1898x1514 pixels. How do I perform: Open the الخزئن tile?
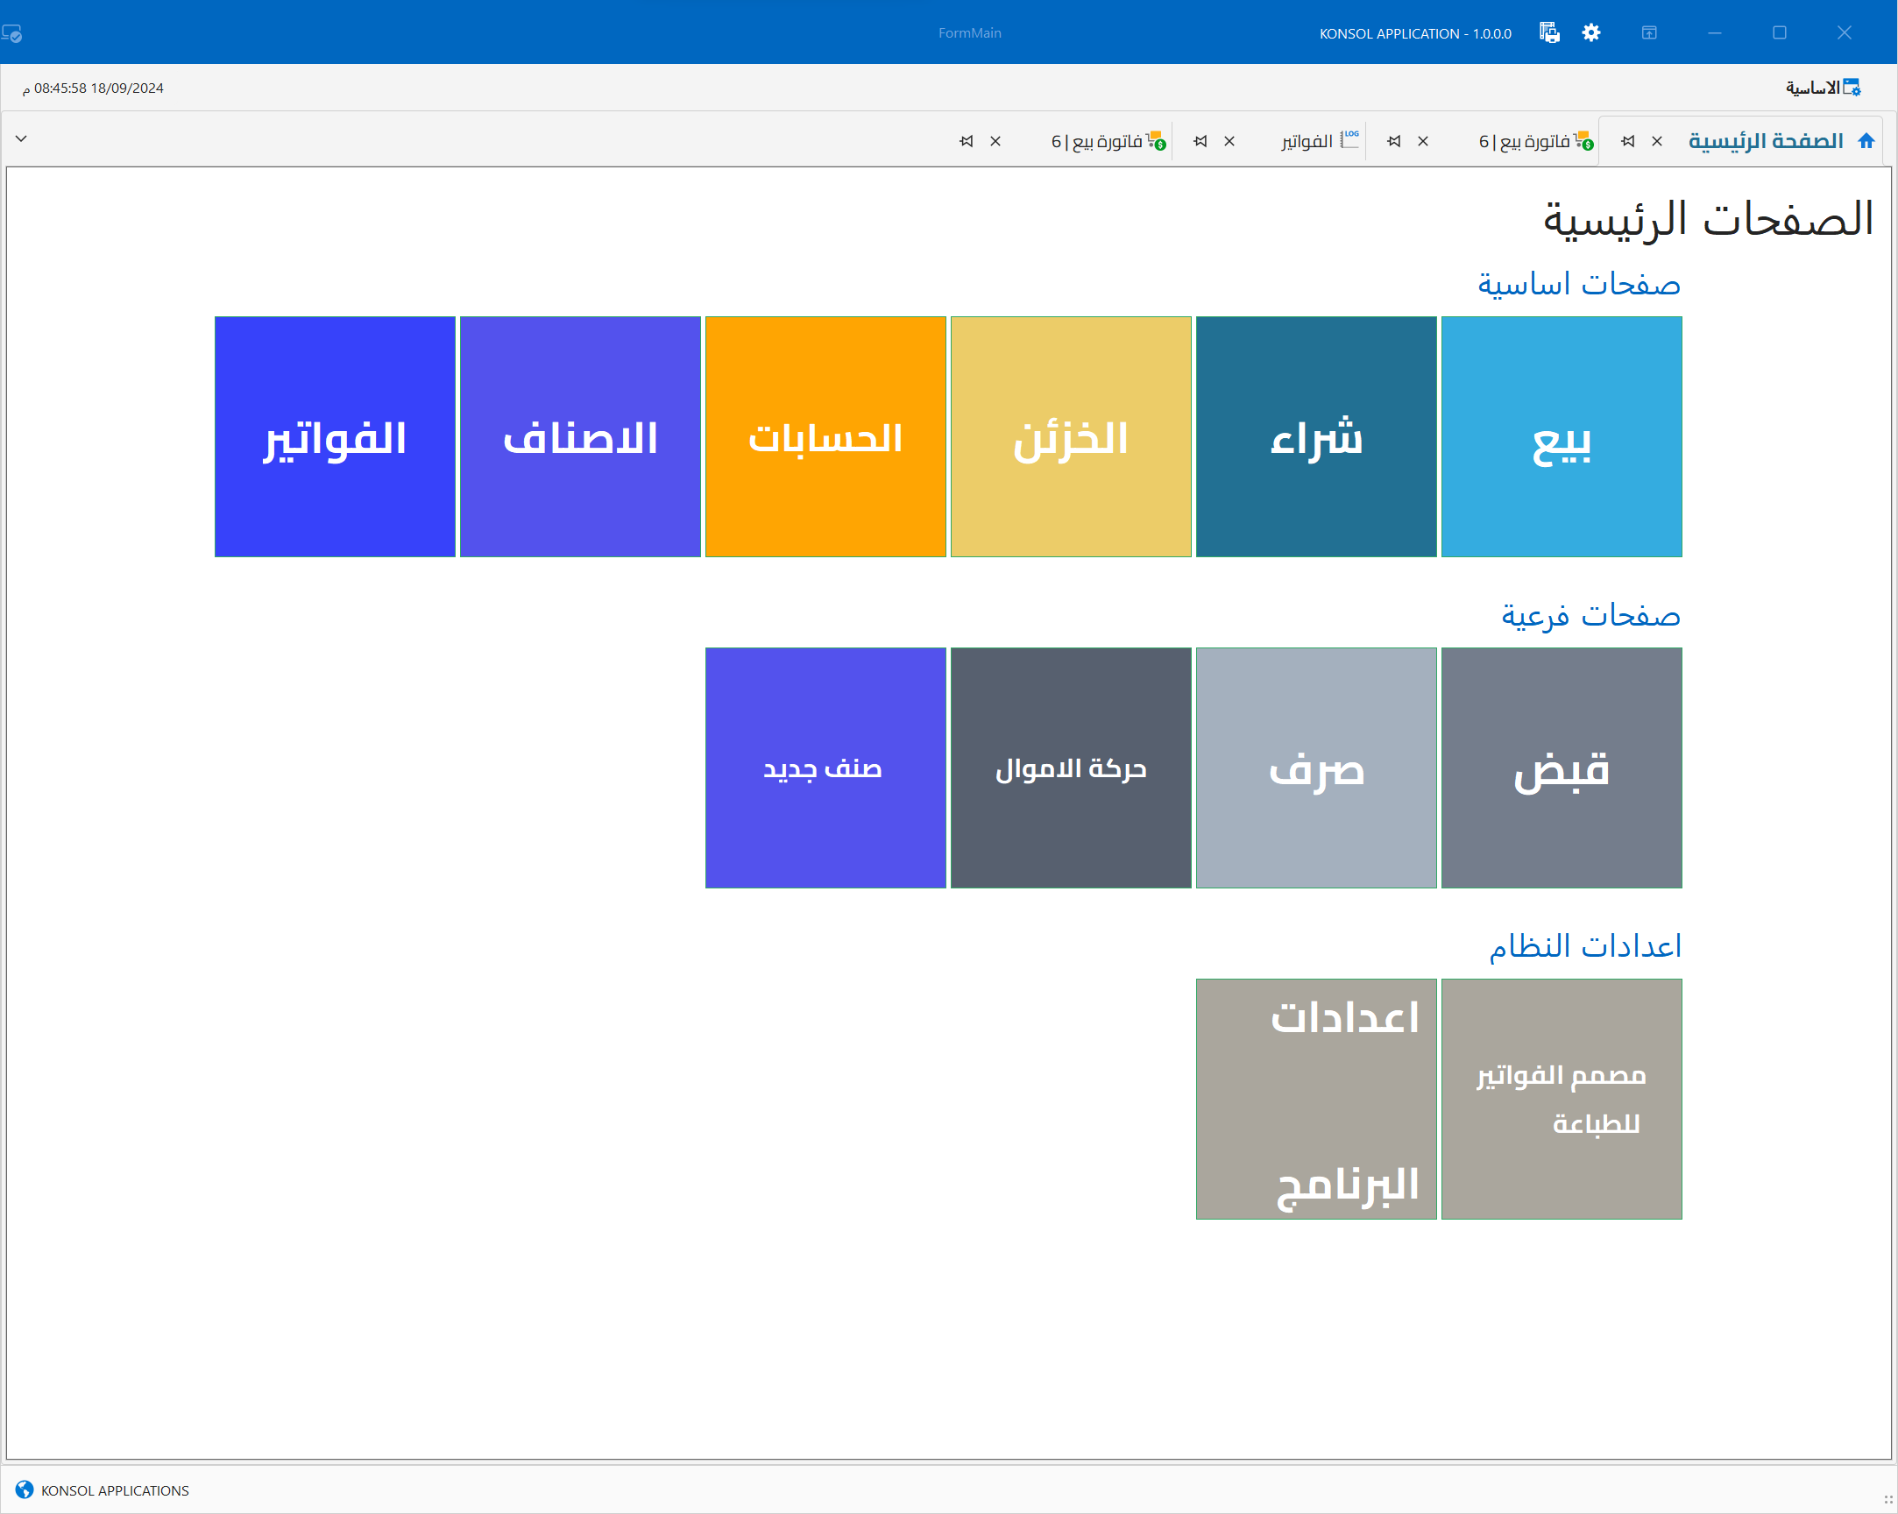point(1071,436)
